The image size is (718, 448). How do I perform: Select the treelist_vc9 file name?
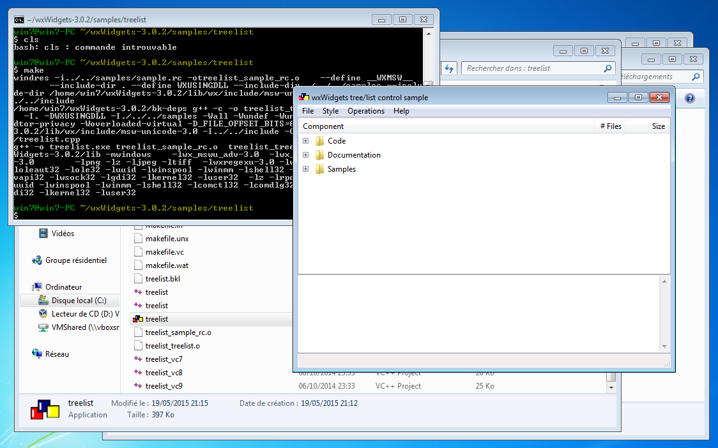point(164,386)
